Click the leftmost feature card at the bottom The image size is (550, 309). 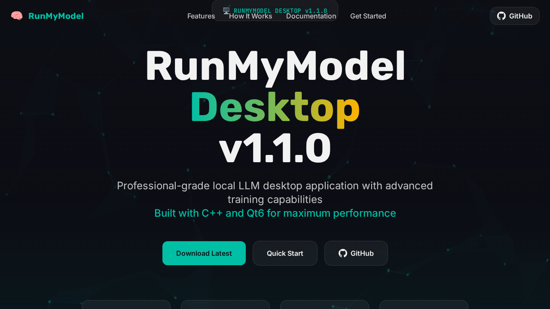pos(126,306)
